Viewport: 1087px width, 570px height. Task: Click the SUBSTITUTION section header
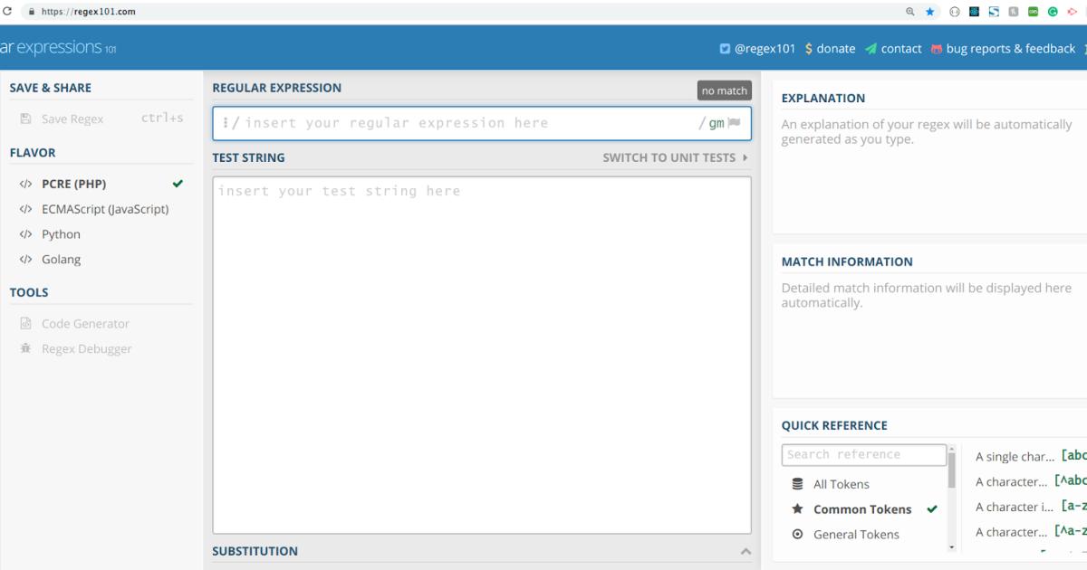click(255, 551)
